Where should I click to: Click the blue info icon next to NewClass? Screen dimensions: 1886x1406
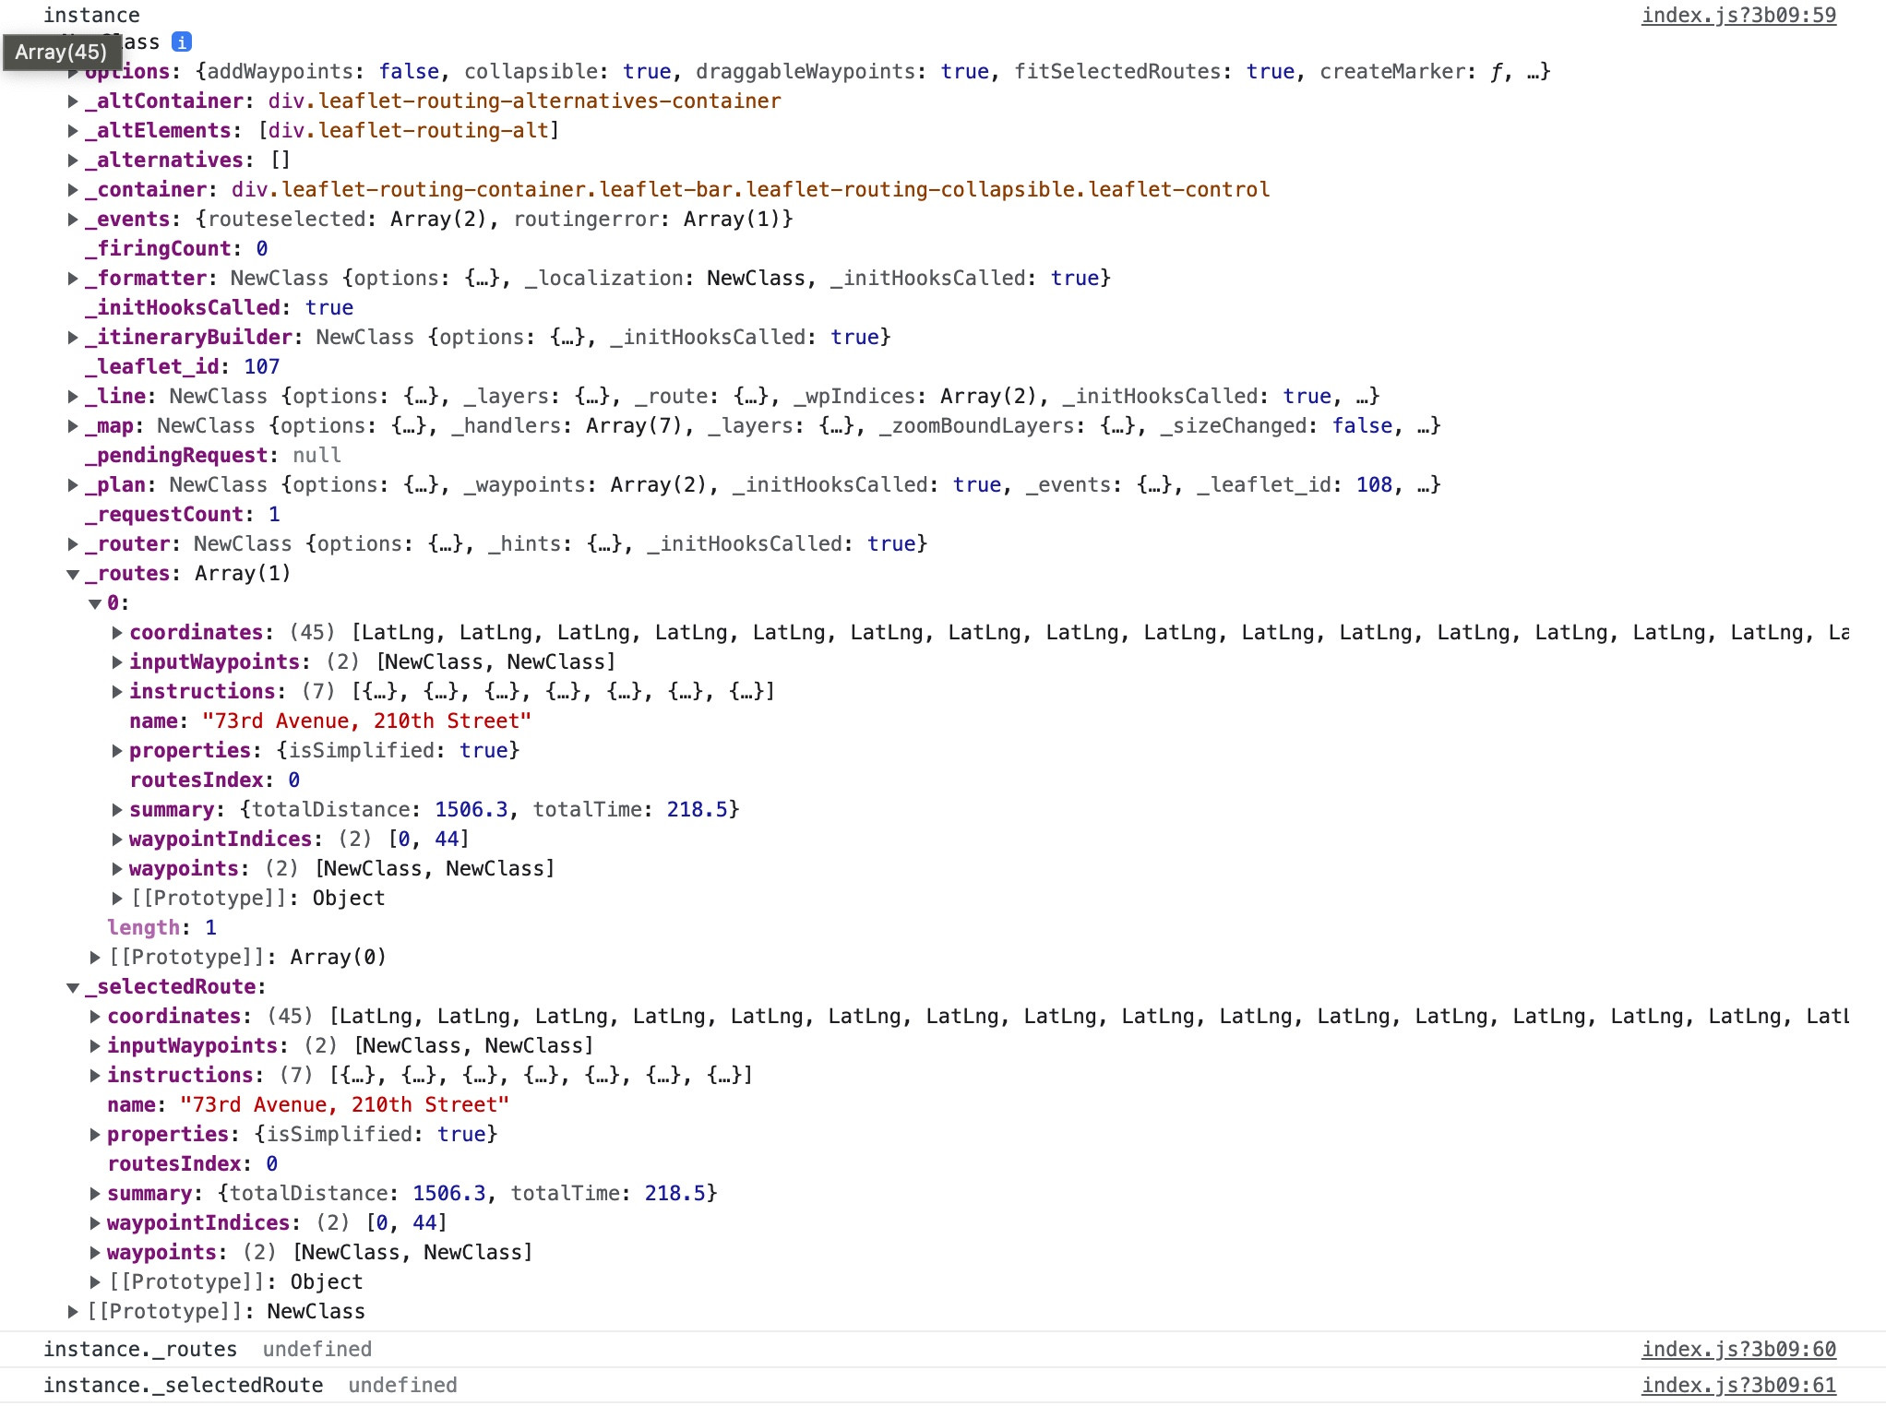(184, 42)
